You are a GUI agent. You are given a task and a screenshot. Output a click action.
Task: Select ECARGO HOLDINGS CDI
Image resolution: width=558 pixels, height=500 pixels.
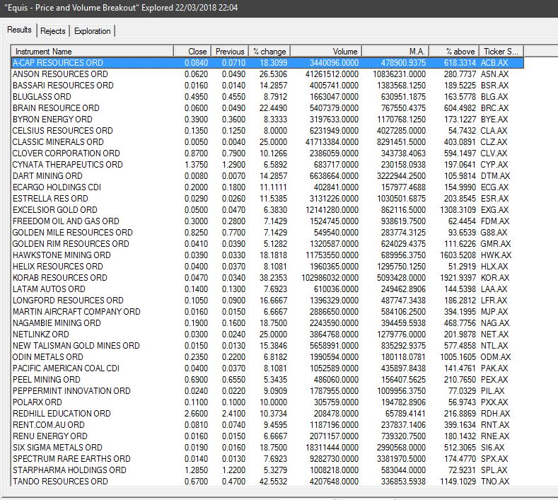tap(267, 187)
